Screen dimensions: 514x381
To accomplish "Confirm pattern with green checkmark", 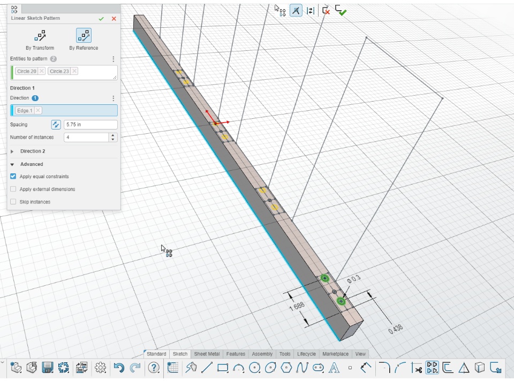I will coord(101,19).
